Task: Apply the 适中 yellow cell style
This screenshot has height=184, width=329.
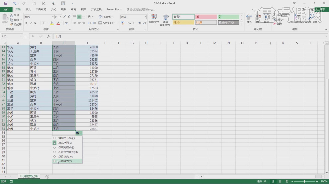Action: 183,23
